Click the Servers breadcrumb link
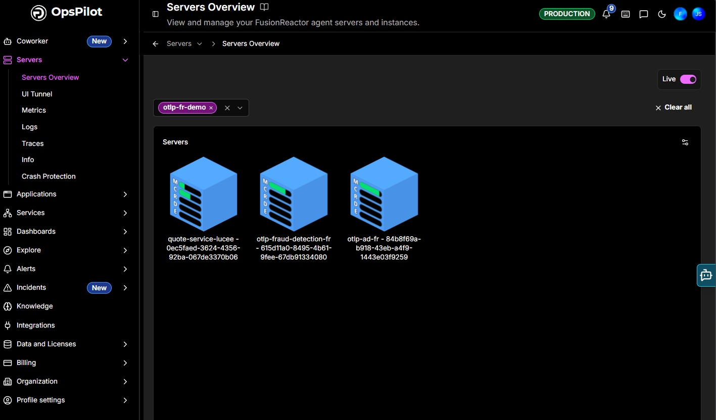Image resolution: width=716 pixels, height=420 pixels. click(x=179, y=44)
